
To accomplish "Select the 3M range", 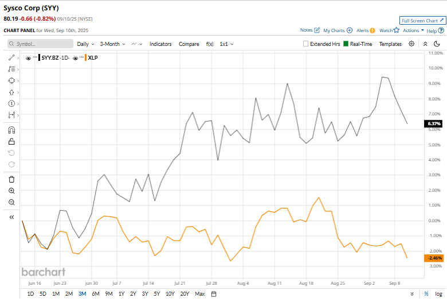I will click(83, 294).
